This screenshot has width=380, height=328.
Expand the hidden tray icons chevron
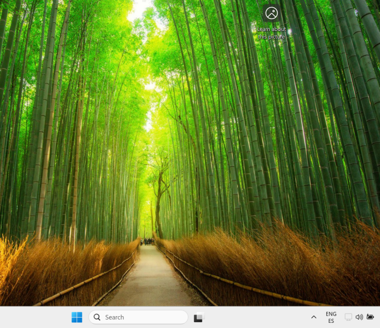[x=313, y=317]
